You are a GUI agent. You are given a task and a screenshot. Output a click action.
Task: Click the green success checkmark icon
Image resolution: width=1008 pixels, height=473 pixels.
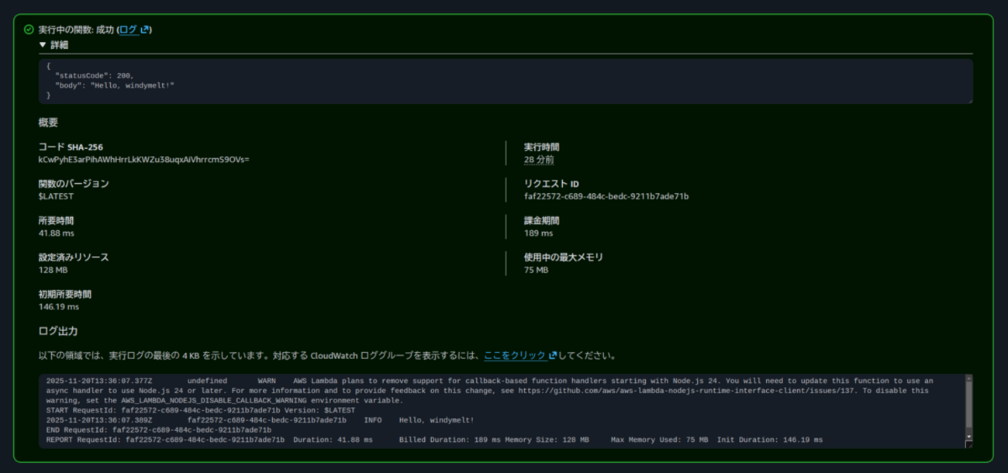coord(29,29)
